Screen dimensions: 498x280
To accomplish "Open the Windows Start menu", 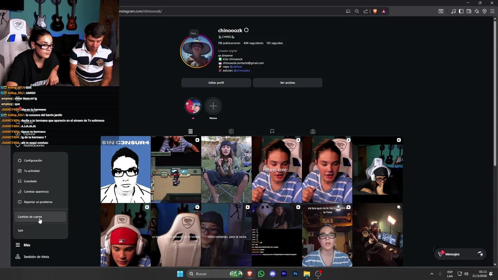I will 180,274.
